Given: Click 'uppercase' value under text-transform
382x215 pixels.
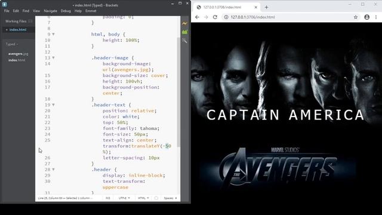Looking at the screenshot, I should click(x=115, y=188).
